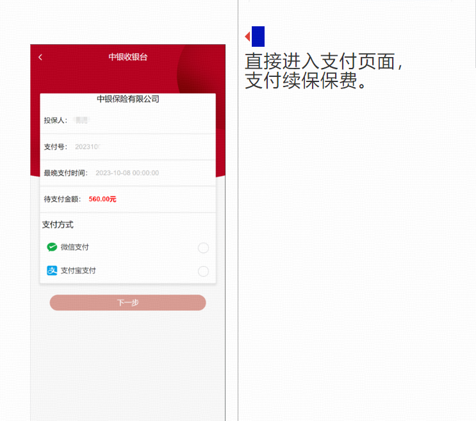The width and height of the screenshot is (476, 421).
Task: Click the red triangle marker
Action: (248, 37)
